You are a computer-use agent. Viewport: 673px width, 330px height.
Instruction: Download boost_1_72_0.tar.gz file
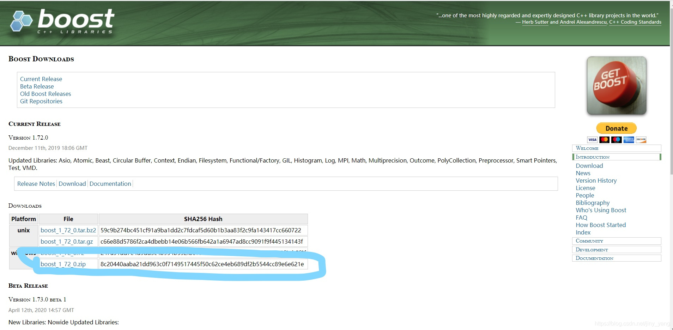coord(67,242)
